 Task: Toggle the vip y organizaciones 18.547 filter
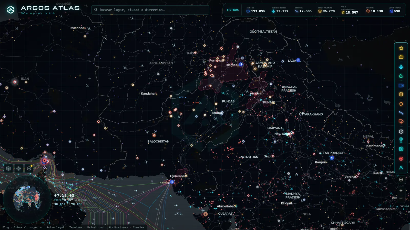[x=350, y=10]
